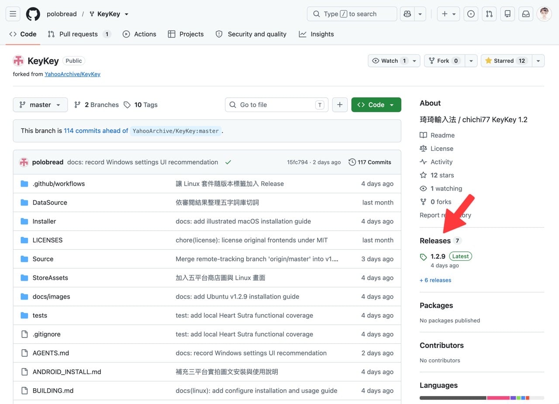
Task: Click the .github/workflows folder icon
Action: 24,184
